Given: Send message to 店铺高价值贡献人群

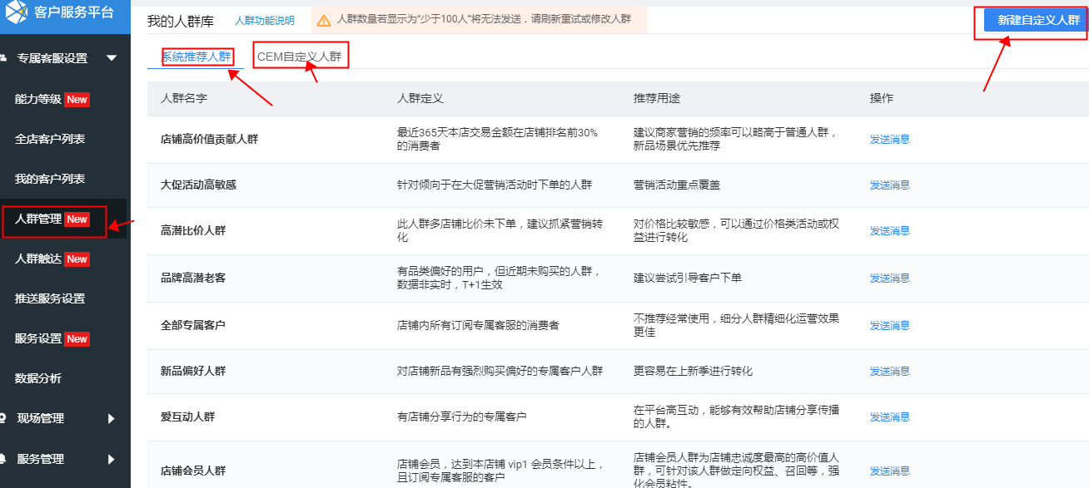Looking at the screenshot, I should pyautogui.click(x=889, y=140).
